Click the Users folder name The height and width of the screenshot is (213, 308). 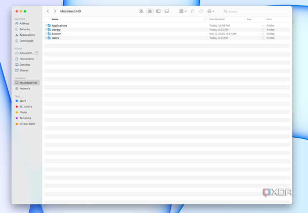56,38
